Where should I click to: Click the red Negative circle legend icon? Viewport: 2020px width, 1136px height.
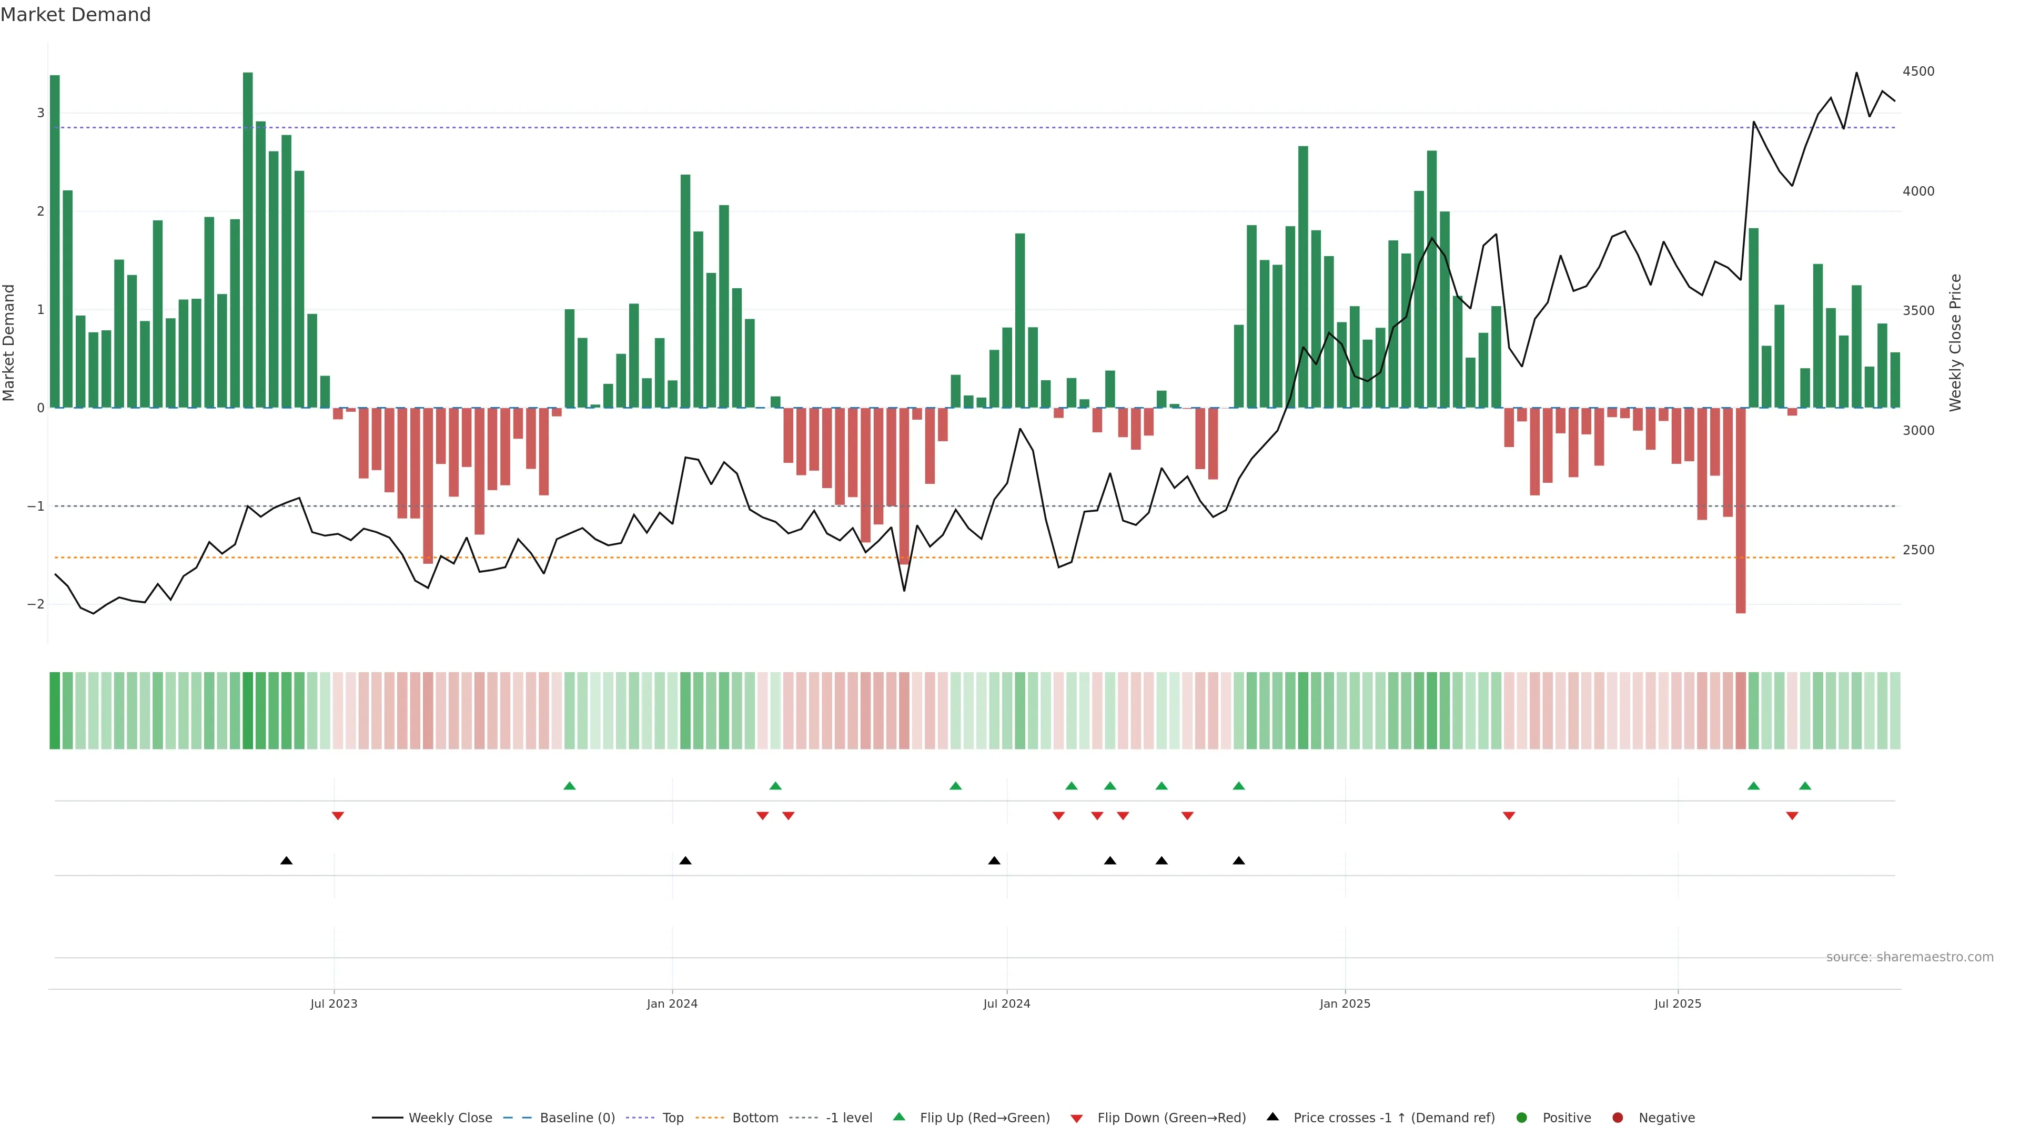[x=1618, y=1117]
